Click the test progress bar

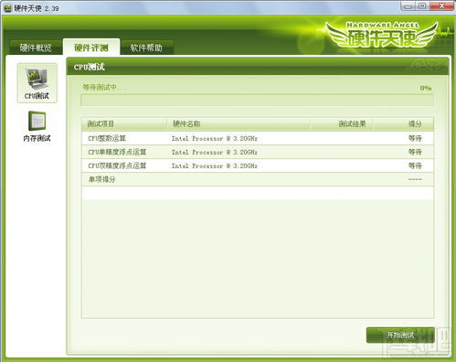pyautogui.click(x=257, y=100)
